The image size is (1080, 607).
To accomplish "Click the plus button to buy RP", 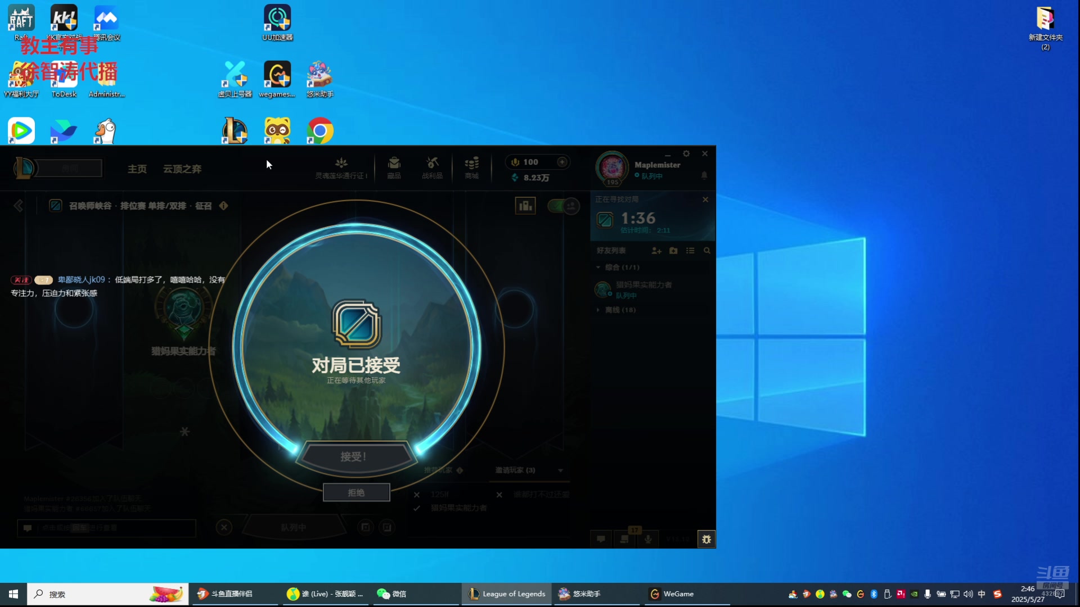I will tap(562, 162).
